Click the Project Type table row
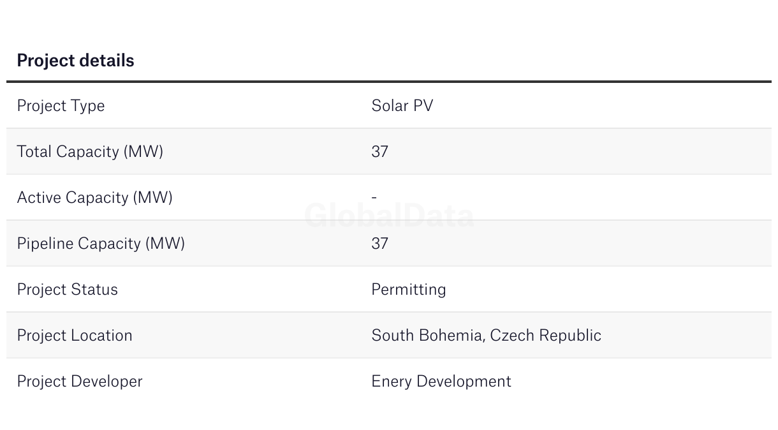 [x=255, y=106]
